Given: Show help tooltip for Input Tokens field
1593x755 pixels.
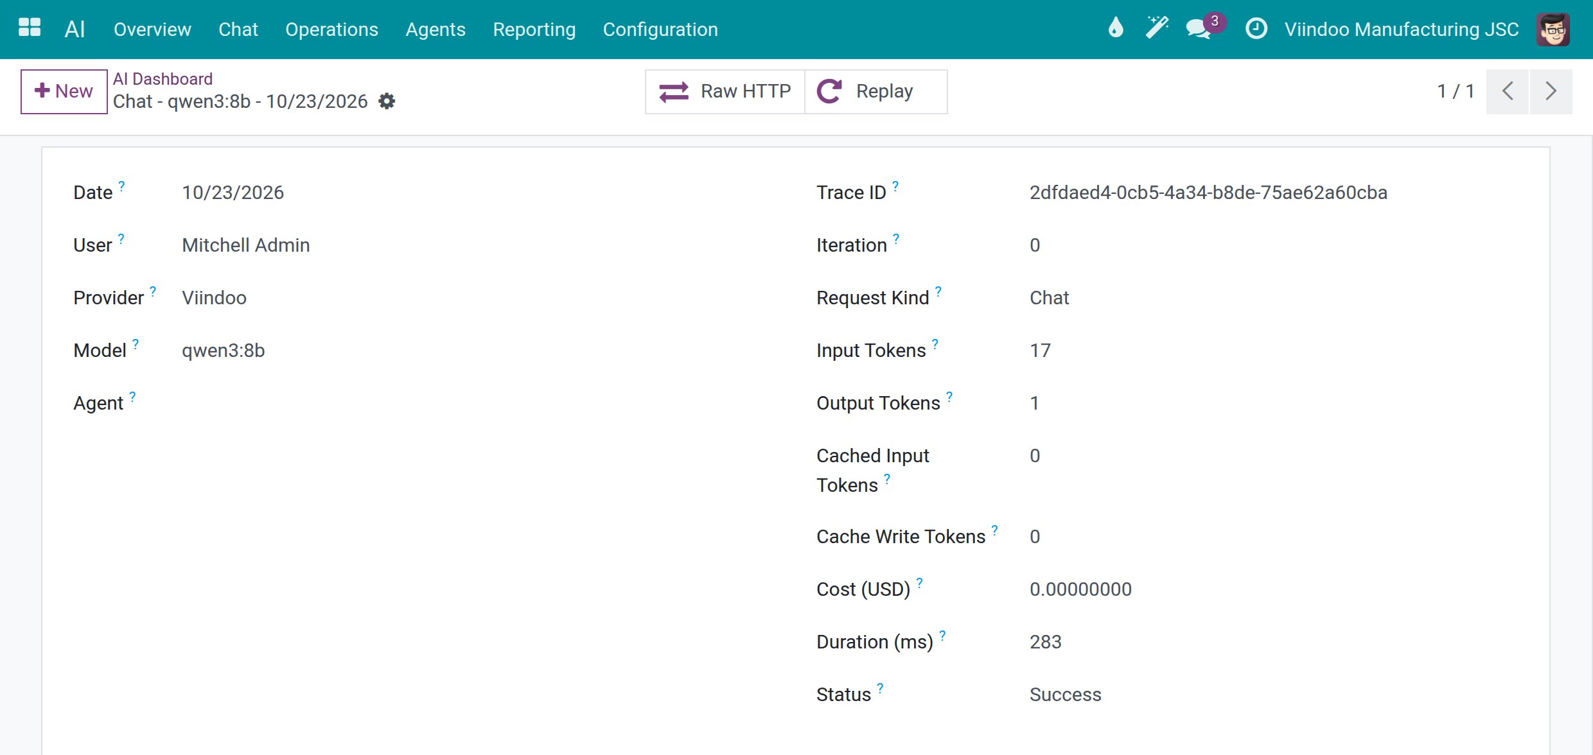Looking at the screenshot, I should (x=935, y=343).
